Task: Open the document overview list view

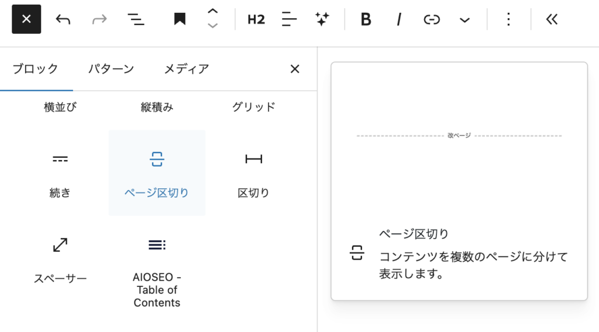Action: (x=136, y=19)
